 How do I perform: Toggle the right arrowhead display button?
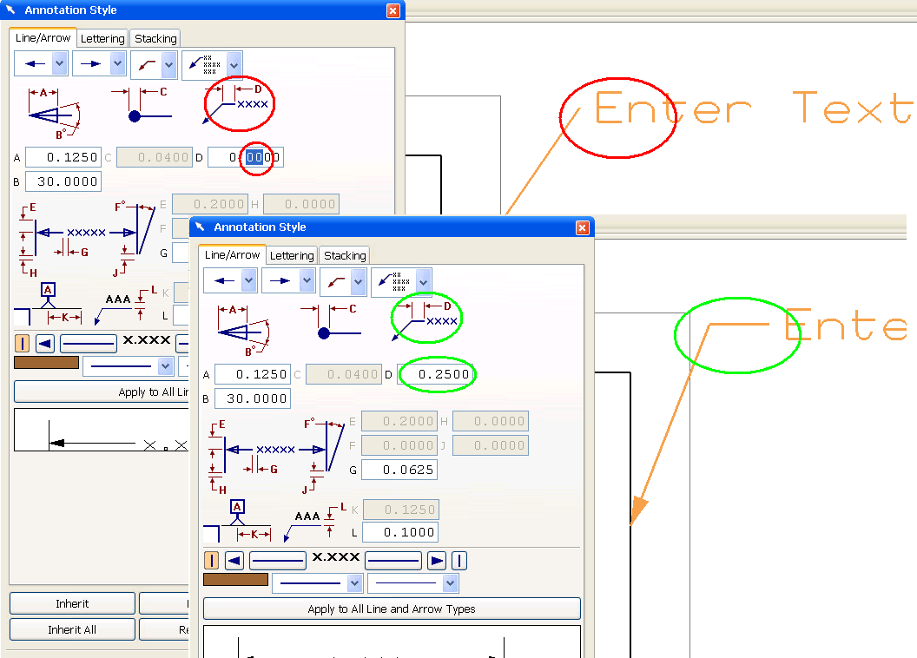point(437,561)
